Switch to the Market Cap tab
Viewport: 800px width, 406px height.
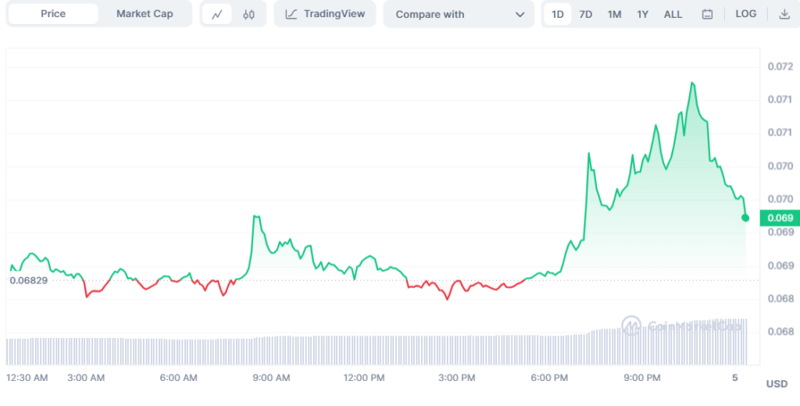click(x=145, y=14)
